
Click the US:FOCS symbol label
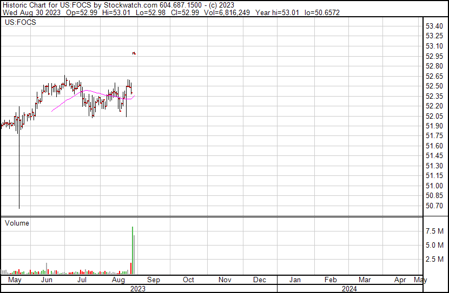click(21, 22)
